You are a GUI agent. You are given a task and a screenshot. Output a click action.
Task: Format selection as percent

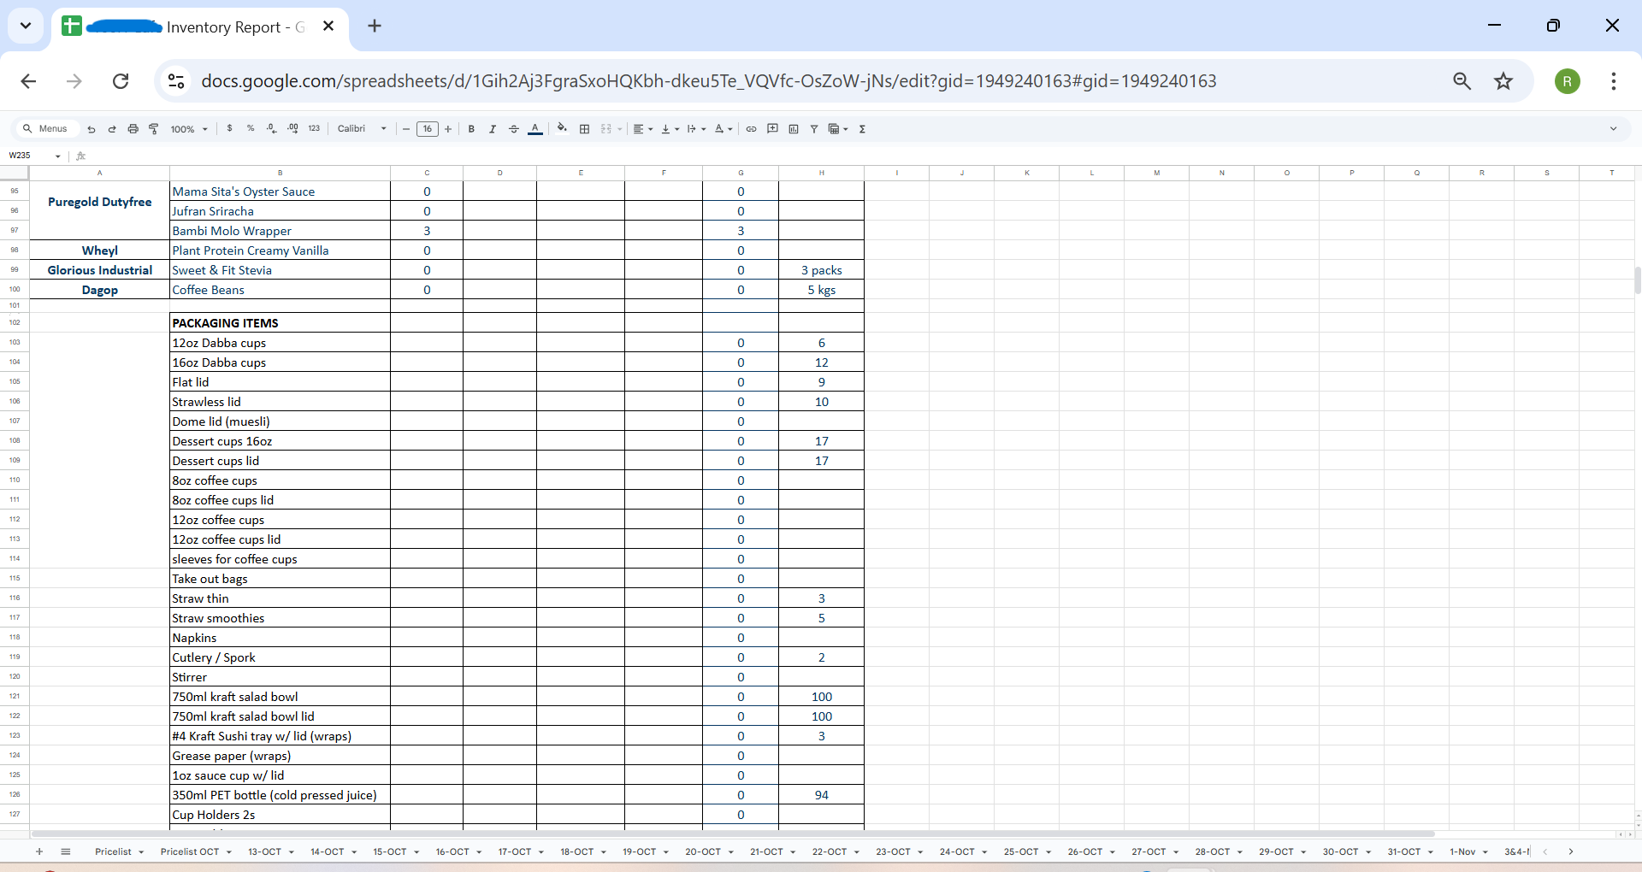[x=251, y=129]
